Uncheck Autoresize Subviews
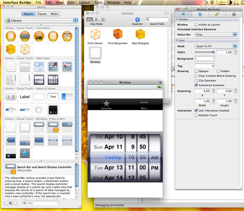 pyautogui.click(x=196, y=85)
